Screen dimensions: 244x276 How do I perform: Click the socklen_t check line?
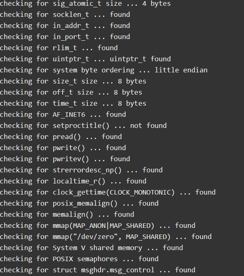click(65, 15)
